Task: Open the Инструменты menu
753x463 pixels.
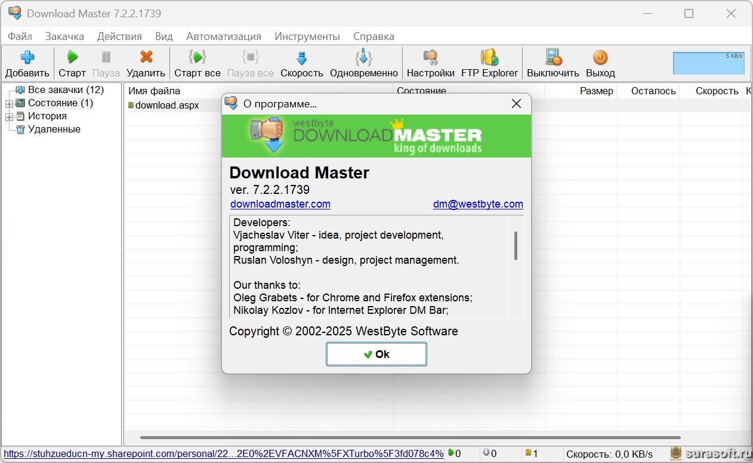Action: tap(307, 36)
